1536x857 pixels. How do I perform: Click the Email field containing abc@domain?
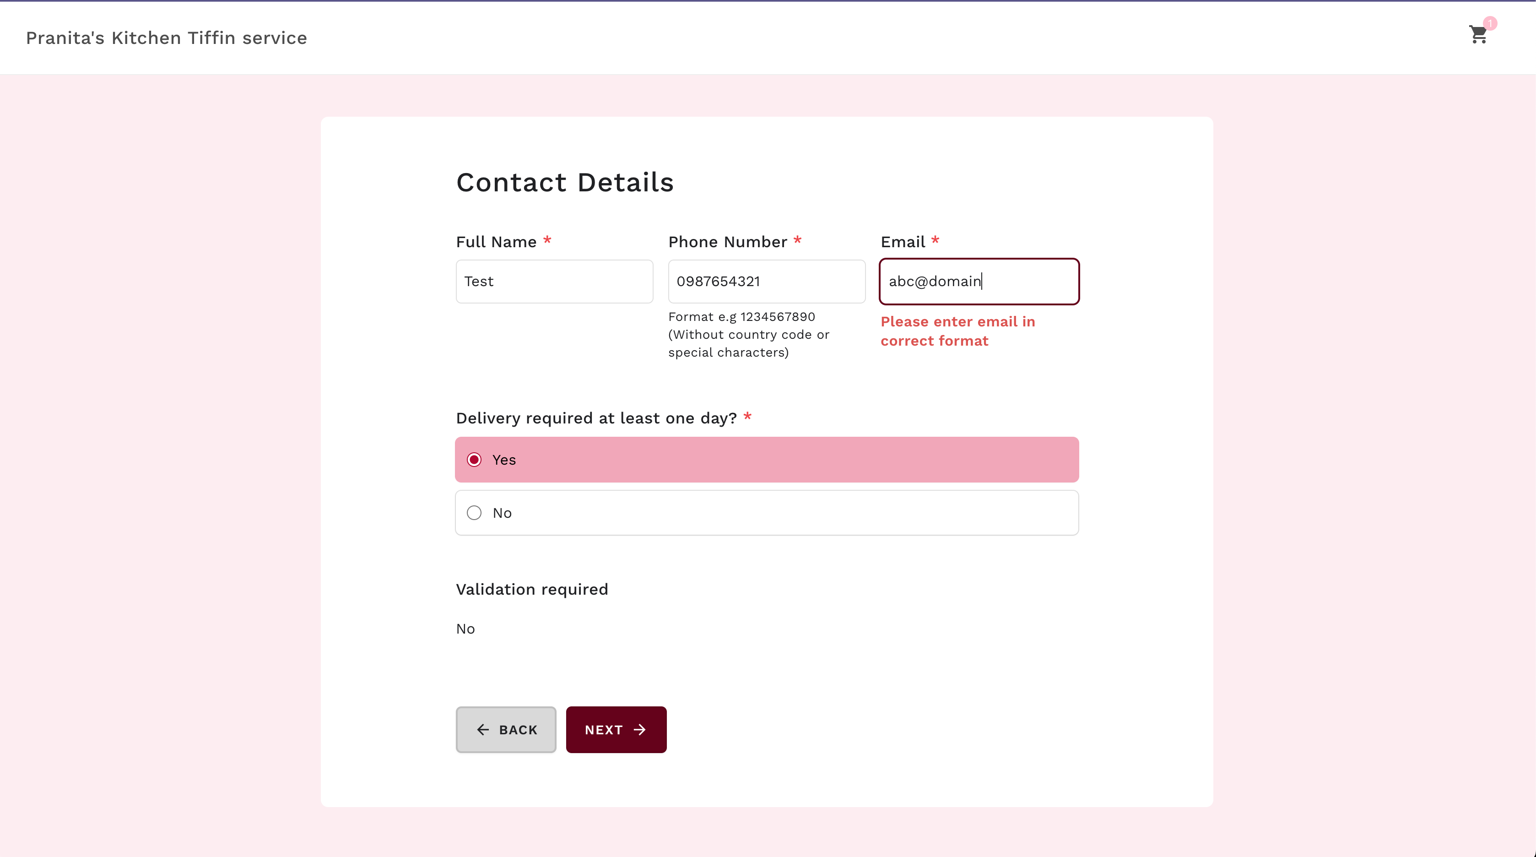pyautogui.click(x=979, y=282)
